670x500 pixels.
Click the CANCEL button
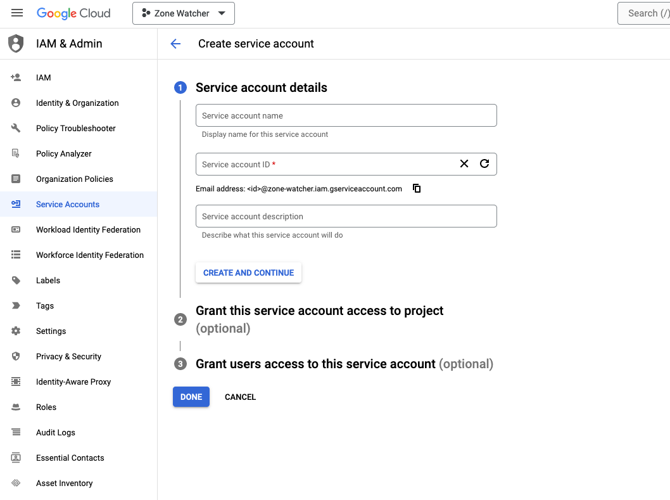[x=240, y=397]
